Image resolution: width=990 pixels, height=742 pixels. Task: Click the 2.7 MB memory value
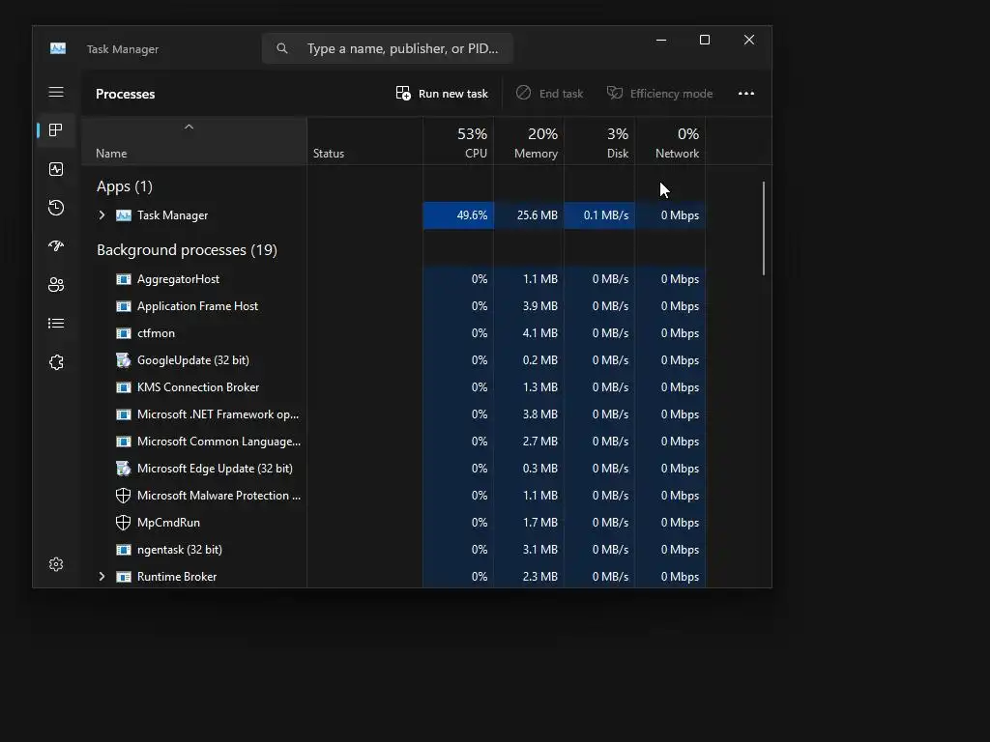539,442
